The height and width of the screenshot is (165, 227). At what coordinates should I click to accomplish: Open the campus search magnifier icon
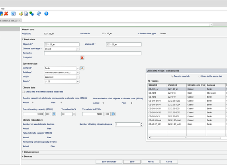82,68
